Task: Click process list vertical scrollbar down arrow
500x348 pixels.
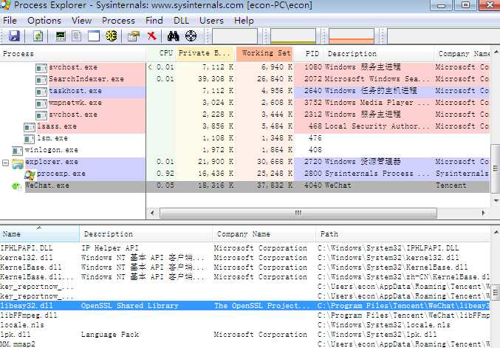Action: [496, 200]
